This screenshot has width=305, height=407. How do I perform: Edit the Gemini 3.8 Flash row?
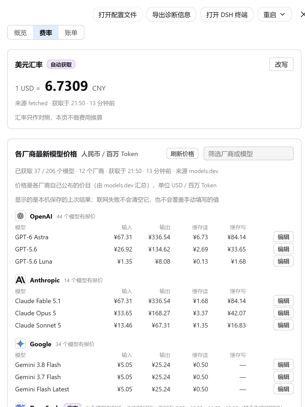[283, 365]
